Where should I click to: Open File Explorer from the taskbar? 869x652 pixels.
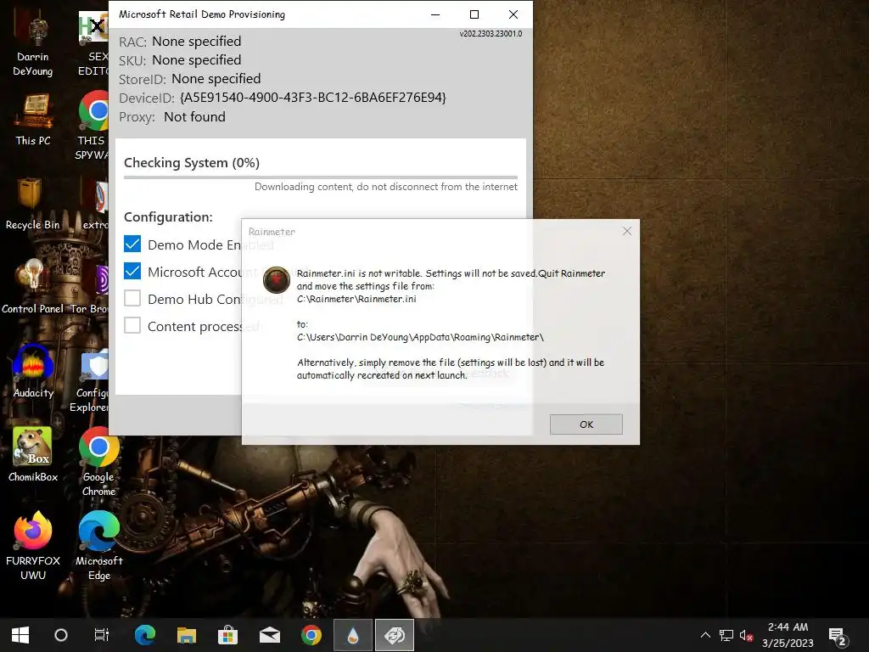[x=187, y=635]
